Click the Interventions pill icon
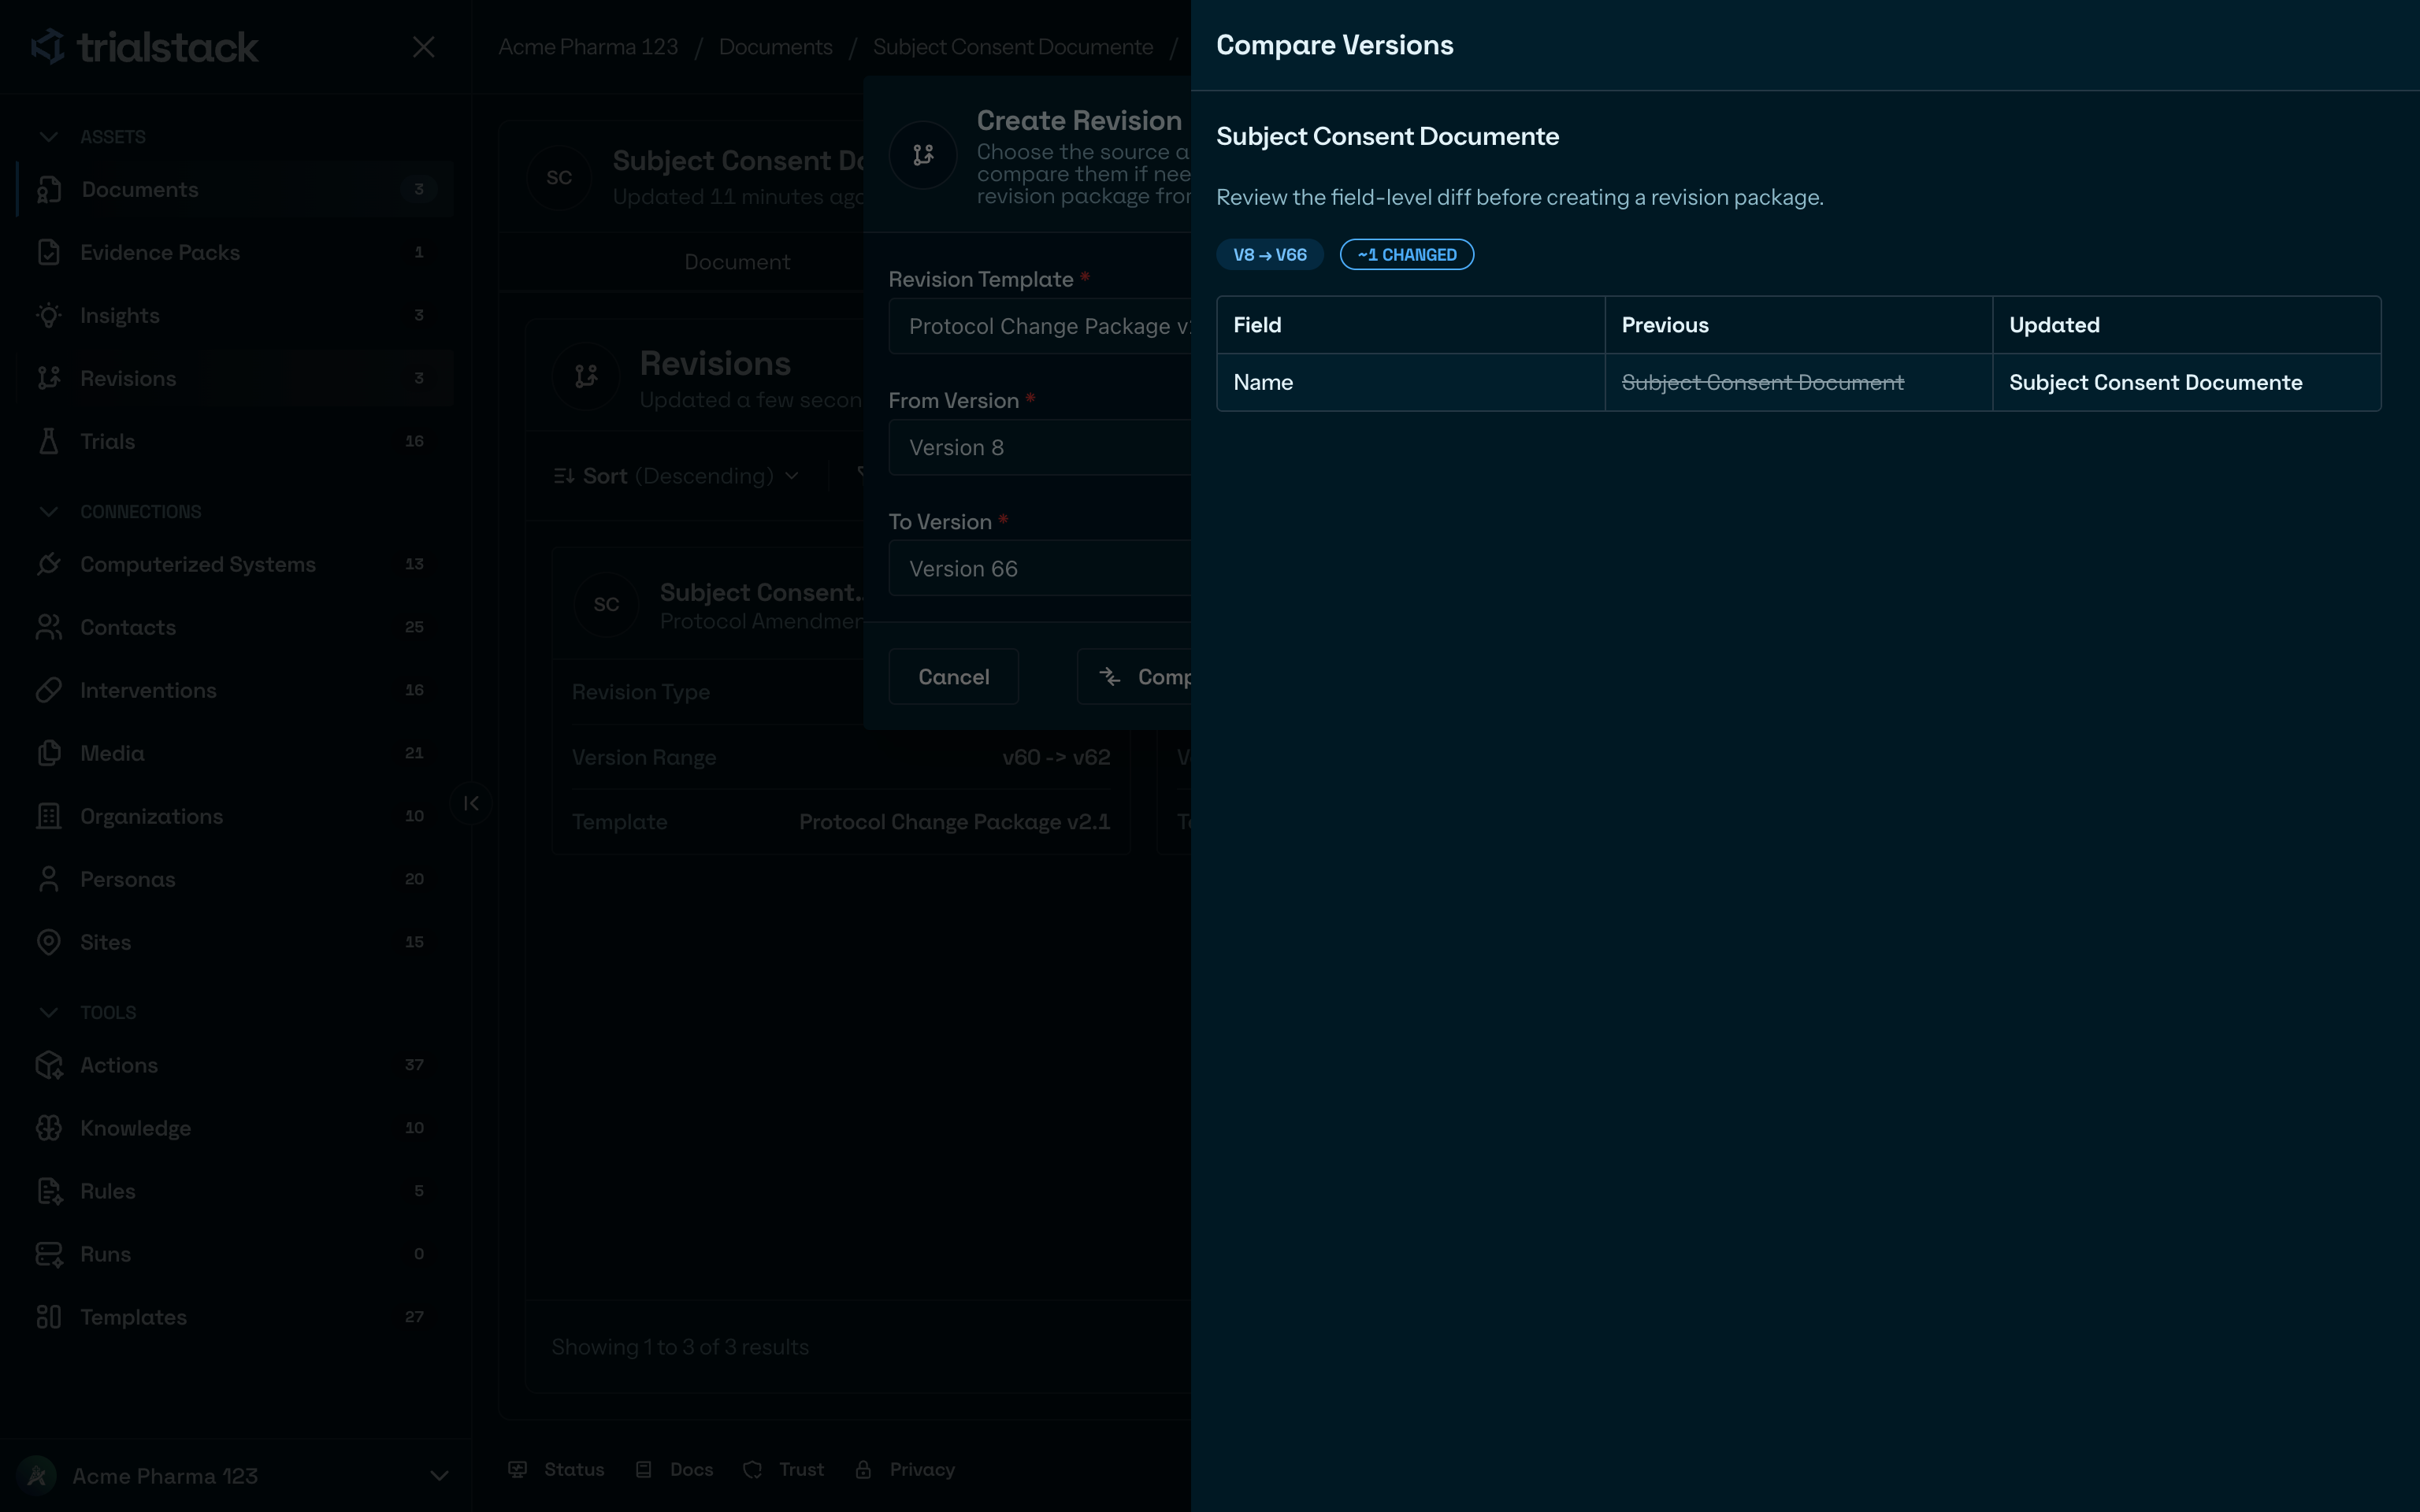The image size is (2420, 1512). (49, 690)
